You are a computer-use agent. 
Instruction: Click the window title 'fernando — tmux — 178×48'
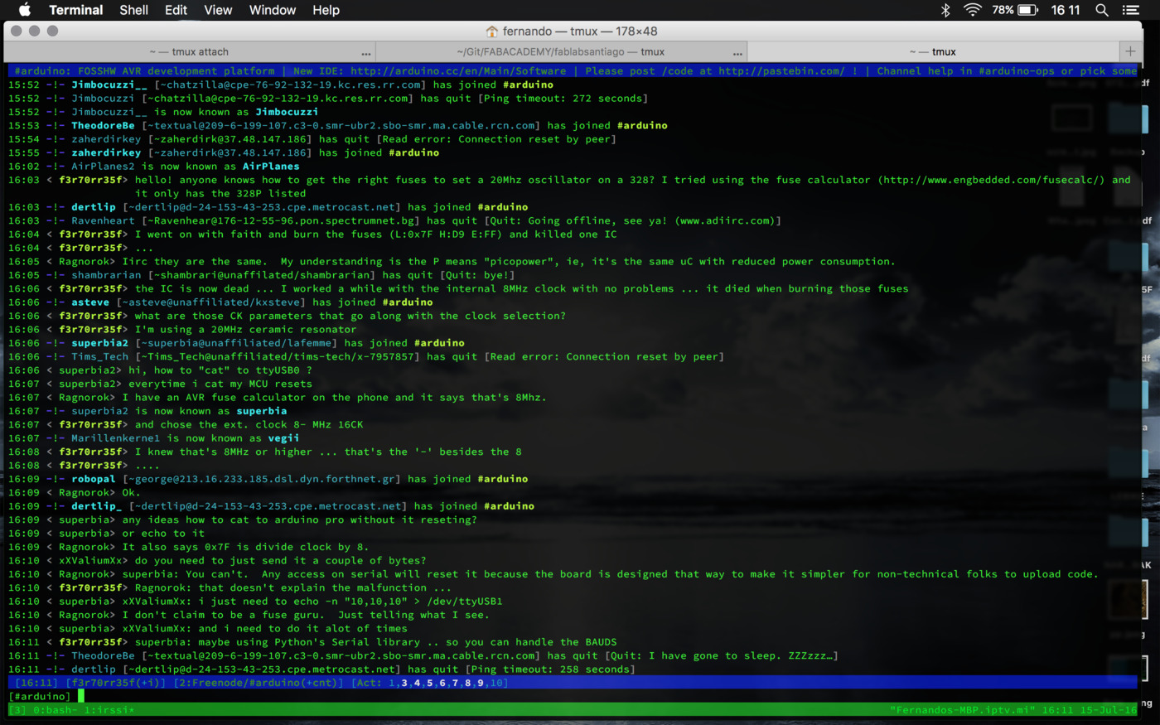580,31
